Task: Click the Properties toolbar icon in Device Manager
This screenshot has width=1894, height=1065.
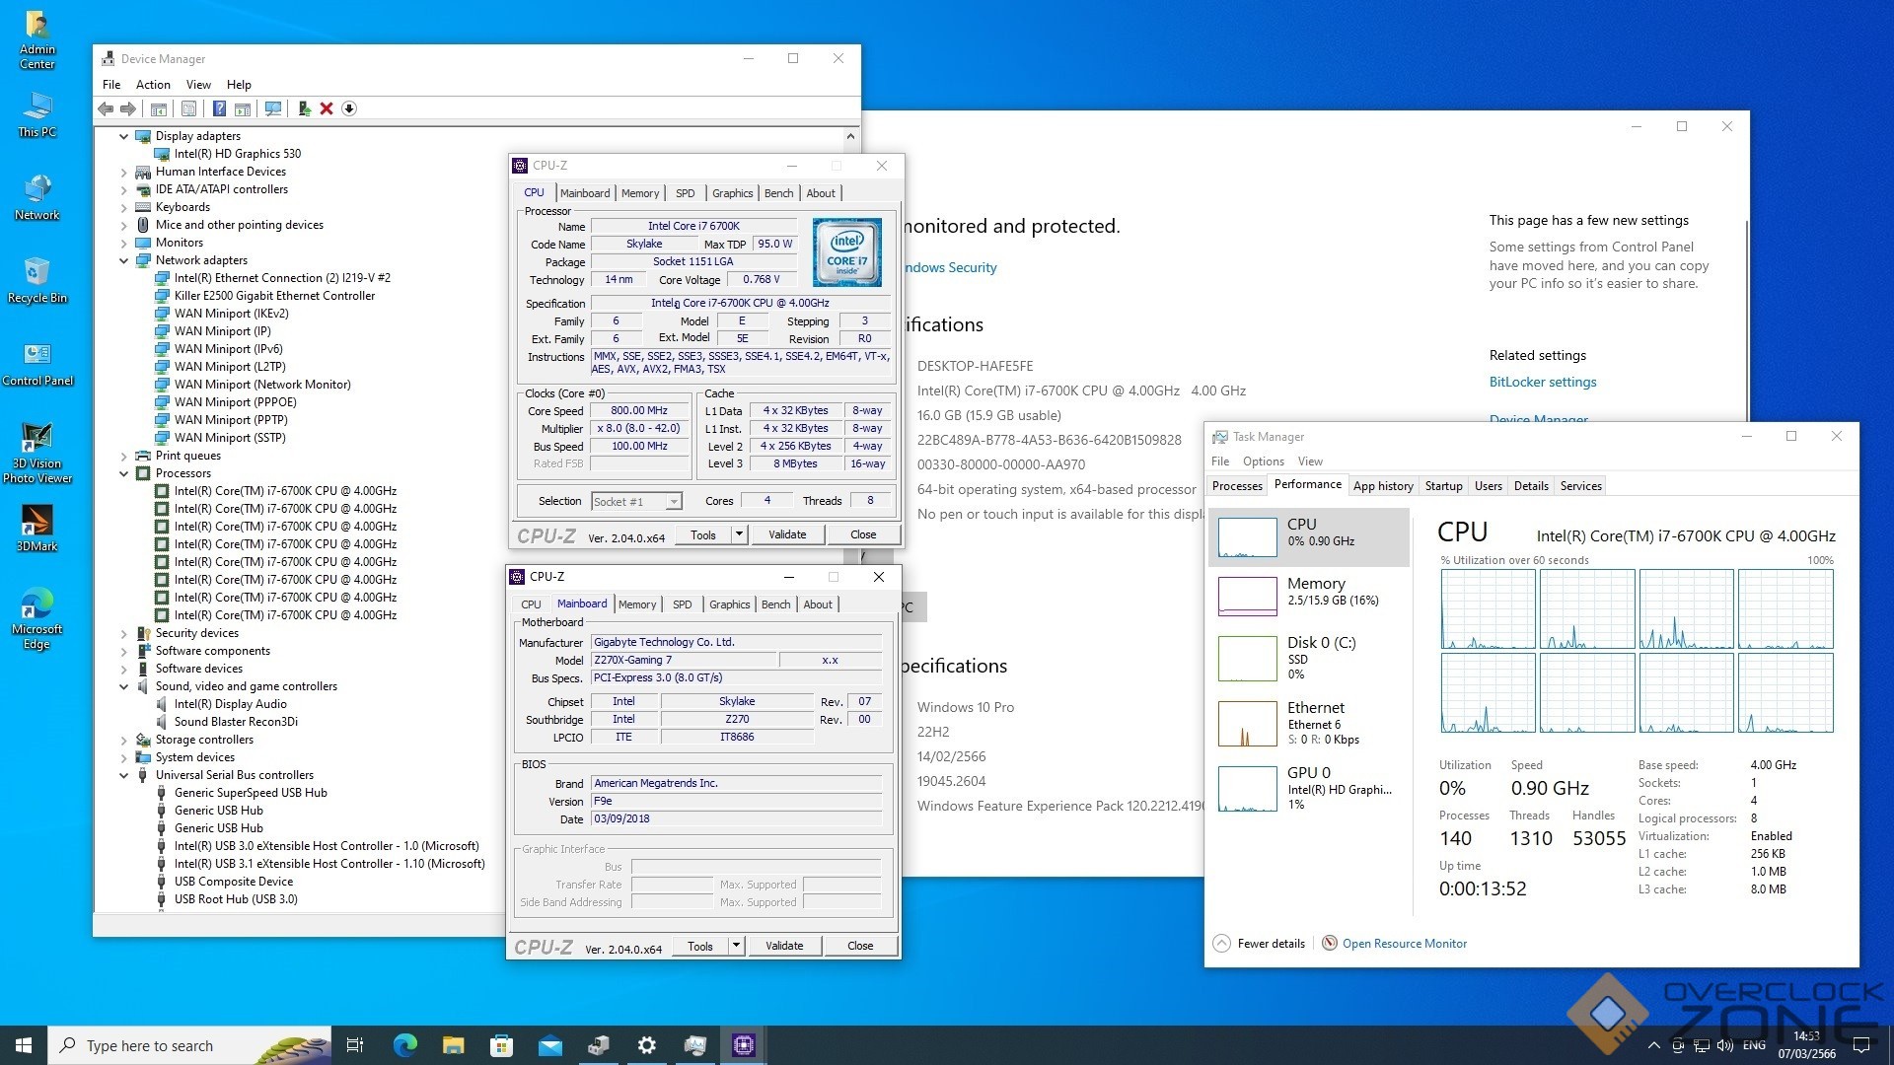Action: pos(188,108)
